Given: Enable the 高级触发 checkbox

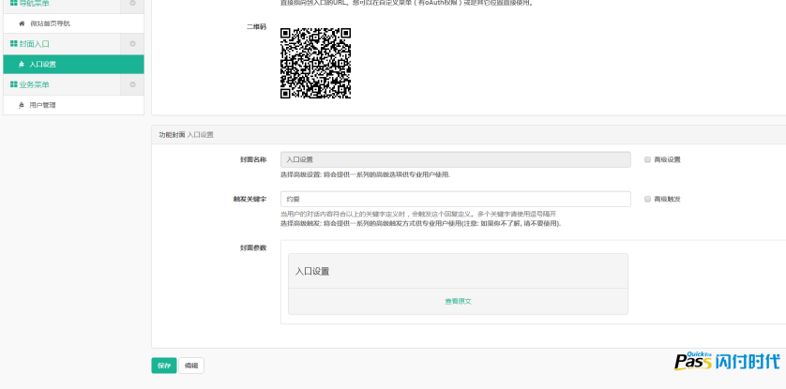Looking at the screenshot, I should pos(647,199).
